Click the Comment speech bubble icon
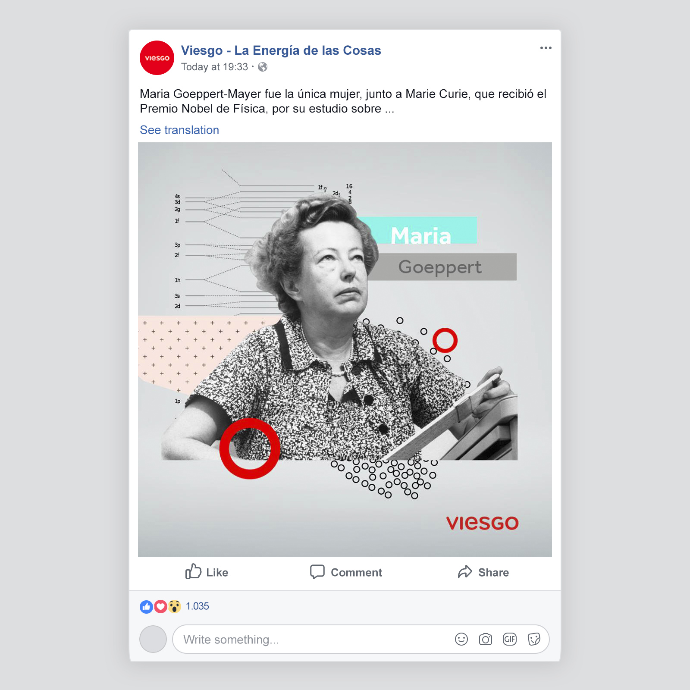This screenshot has height=690, width=690. 317,572
